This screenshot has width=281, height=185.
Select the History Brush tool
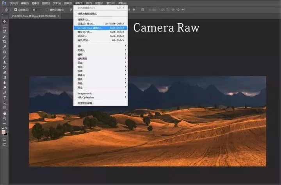(4, 67)
